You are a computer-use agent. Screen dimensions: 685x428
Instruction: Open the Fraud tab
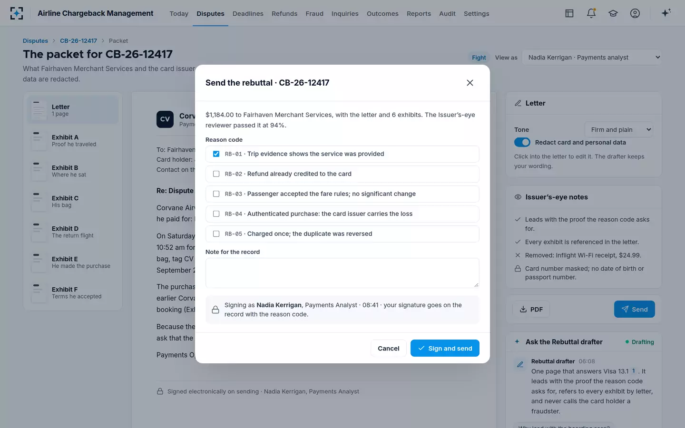click(314, 14)
